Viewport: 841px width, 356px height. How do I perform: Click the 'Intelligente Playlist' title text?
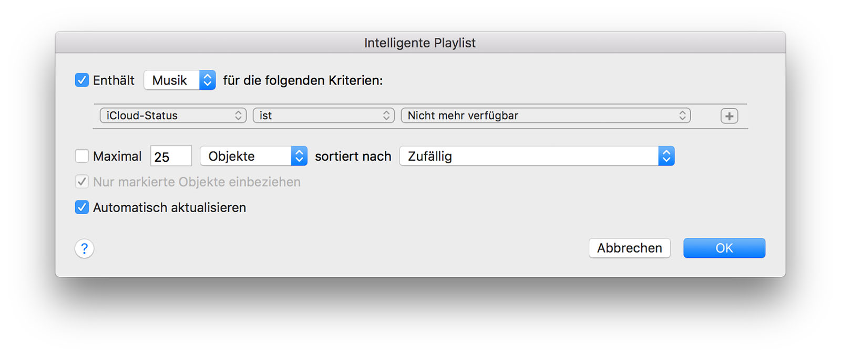pos(420,43)
